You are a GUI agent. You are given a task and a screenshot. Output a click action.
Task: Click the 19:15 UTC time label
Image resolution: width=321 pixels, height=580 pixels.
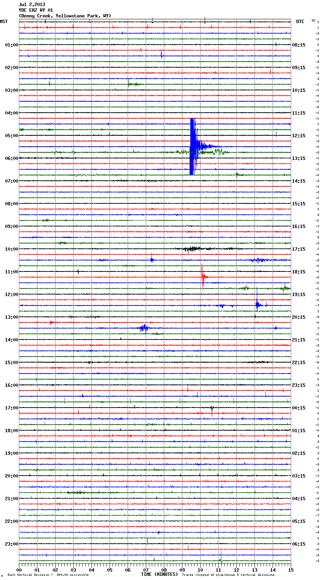(x=299, y=295)
